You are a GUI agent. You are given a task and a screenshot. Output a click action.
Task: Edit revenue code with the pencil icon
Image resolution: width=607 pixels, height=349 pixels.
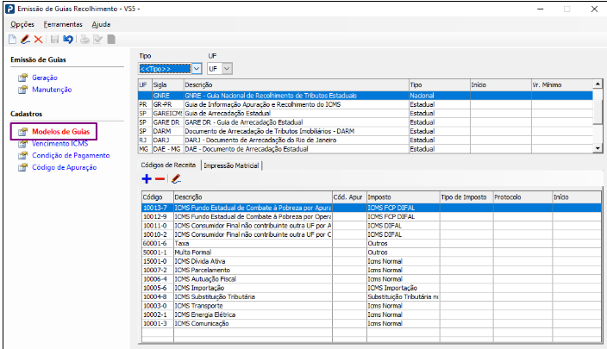(176, 178)
